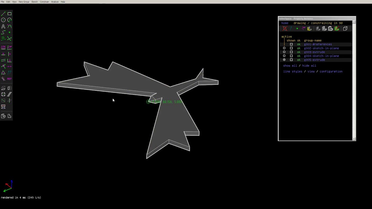The image size is (372, 209).
Task: Click nearest isometric view icon
Action: (x=3, y=116)
